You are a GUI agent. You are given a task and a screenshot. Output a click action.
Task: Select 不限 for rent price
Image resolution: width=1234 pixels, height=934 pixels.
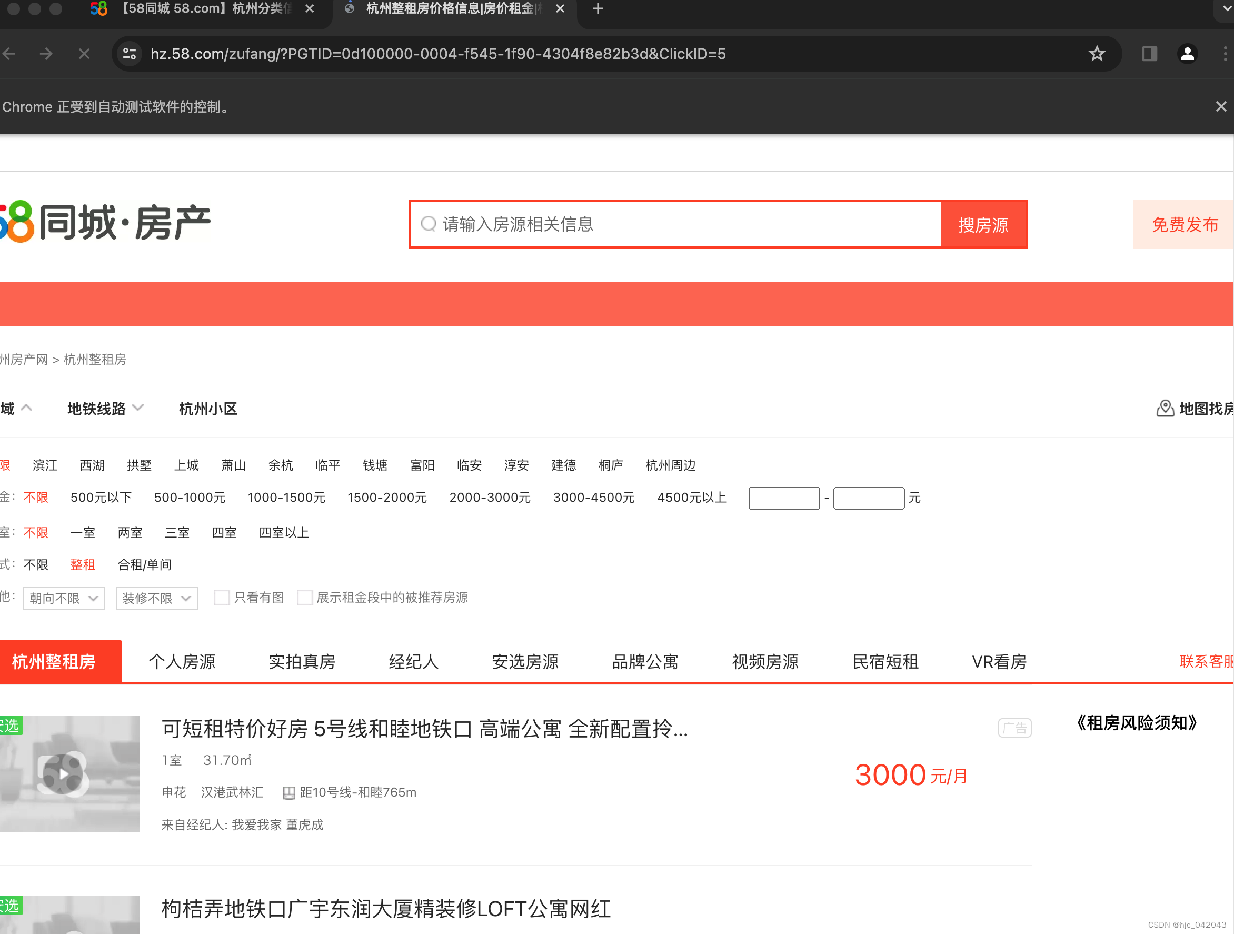click(x=36, y=497)
